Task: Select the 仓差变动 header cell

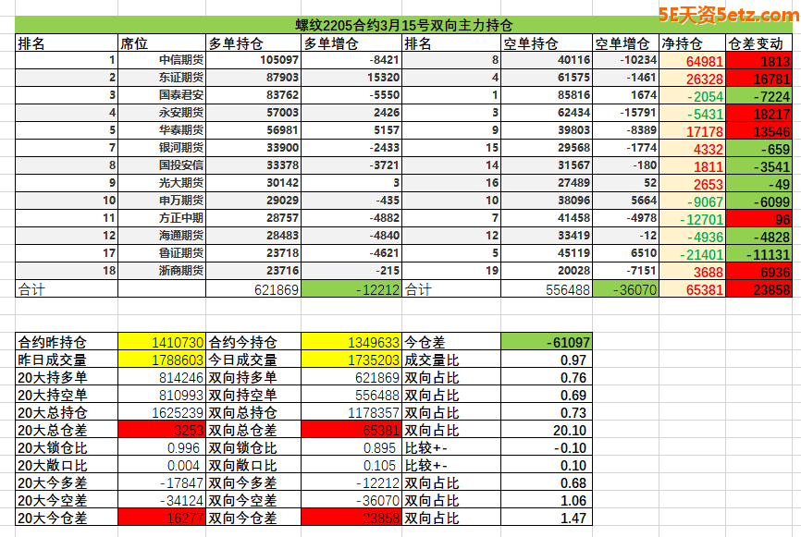Action: coord(758,43)
